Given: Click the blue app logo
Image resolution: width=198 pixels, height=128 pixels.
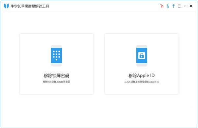Looking at the screenshot, I should click(6, 6).
